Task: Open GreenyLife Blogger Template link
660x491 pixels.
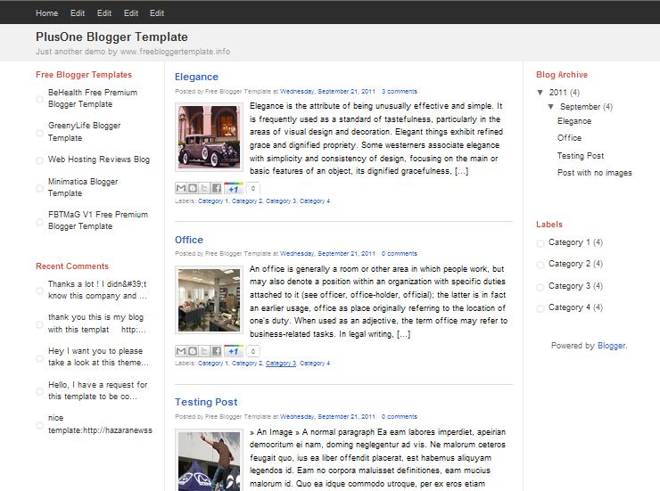Action: (x=84, y=132)
